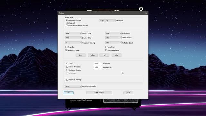Click the Render Scale value field
The height and width of the screenshot is (116, 206).
coord(98,67)
